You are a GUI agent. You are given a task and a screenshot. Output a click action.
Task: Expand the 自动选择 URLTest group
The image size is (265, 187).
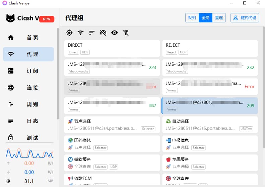click(210, 125)
